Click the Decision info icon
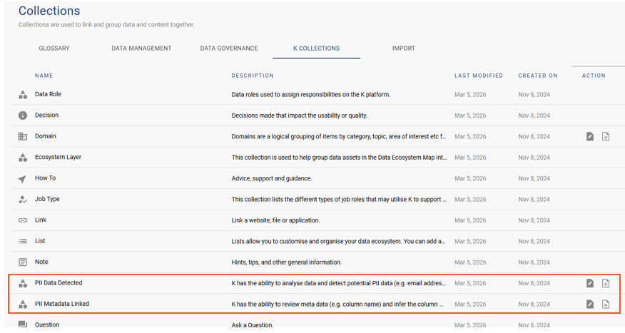 pos(23,116)
